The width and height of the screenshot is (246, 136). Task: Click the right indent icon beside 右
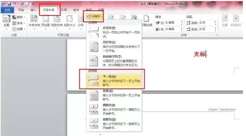[158, 29]
